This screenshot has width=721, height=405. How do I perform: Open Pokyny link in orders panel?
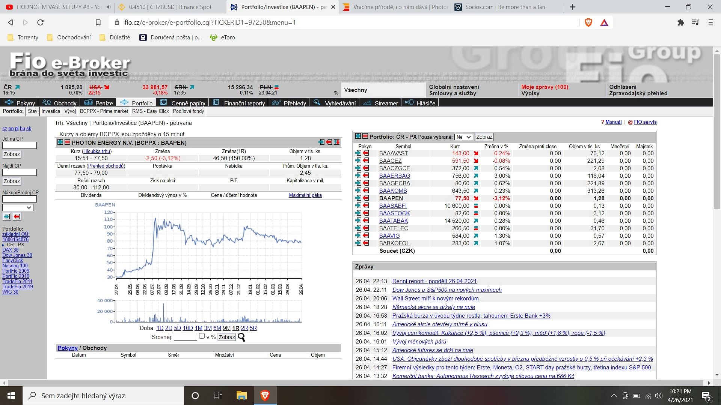[x=68, y=348]
